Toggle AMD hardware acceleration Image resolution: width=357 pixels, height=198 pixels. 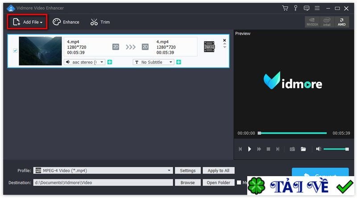click(x=341, y=22)
